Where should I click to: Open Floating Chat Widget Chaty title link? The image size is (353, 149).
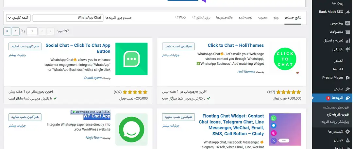click(x=231, y=125)
